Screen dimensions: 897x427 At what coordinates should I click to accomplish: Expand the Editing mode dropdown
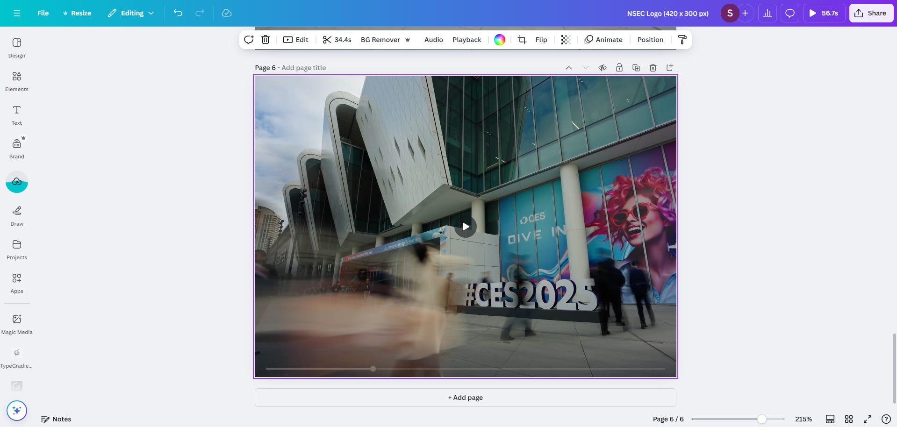(x=131, y=13)
